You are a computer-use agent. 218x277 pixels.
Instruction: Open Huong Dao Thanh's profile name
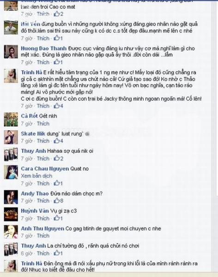click(x=44, y=48)
